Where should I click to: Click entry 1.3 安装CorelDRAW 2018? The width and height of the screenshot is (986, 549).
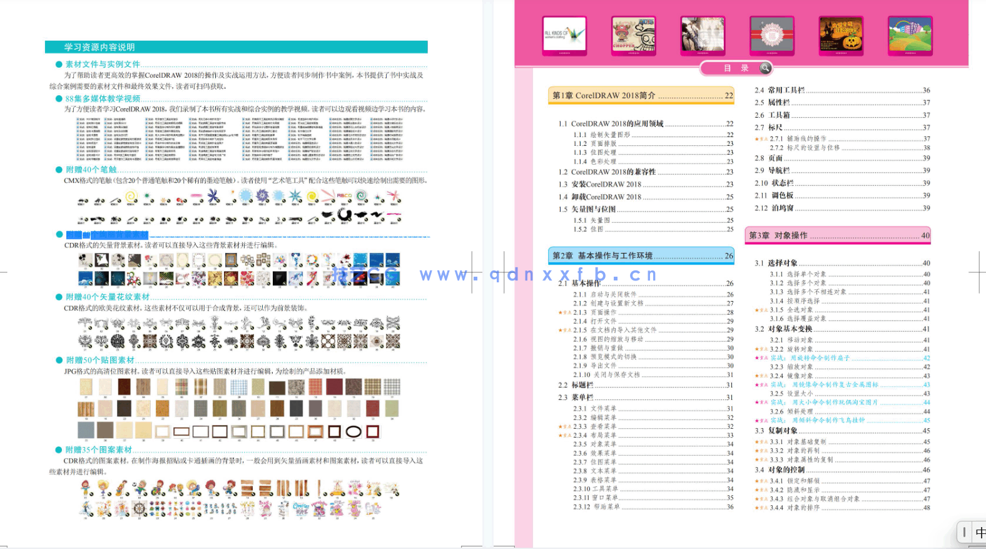tap(646, 184)
